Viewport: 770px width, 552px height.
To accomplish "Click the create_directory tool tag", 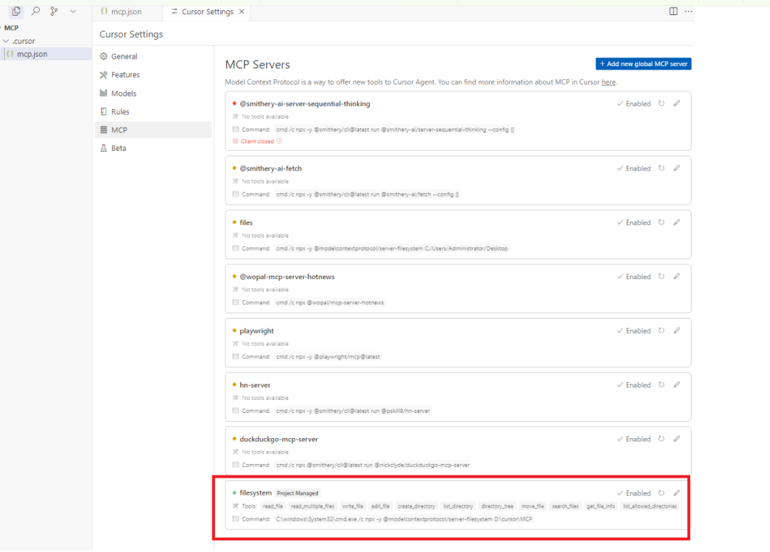I will [x=416, y=506].
